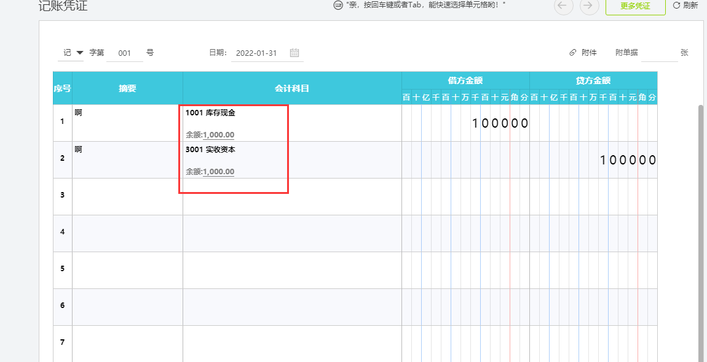
Task: Select the 3001 实收资本 account cell
Action: (x=292, y=160)
